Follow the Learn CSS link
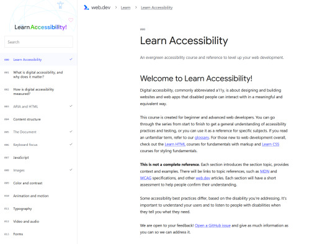This screenshot has height=244, width=335. (270, 144)
